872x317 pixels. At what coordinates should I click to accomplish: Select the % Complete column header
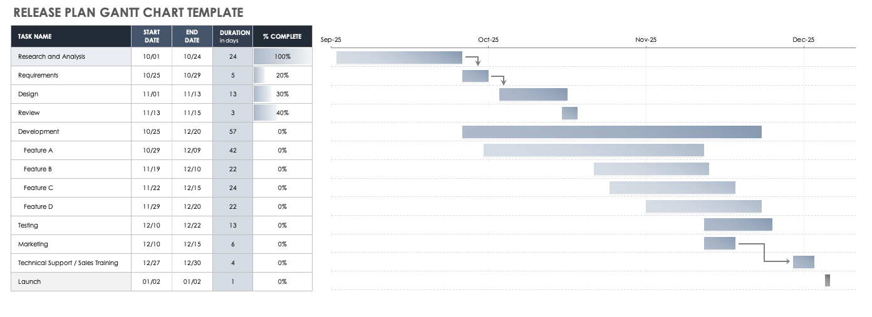coord(282,36)
